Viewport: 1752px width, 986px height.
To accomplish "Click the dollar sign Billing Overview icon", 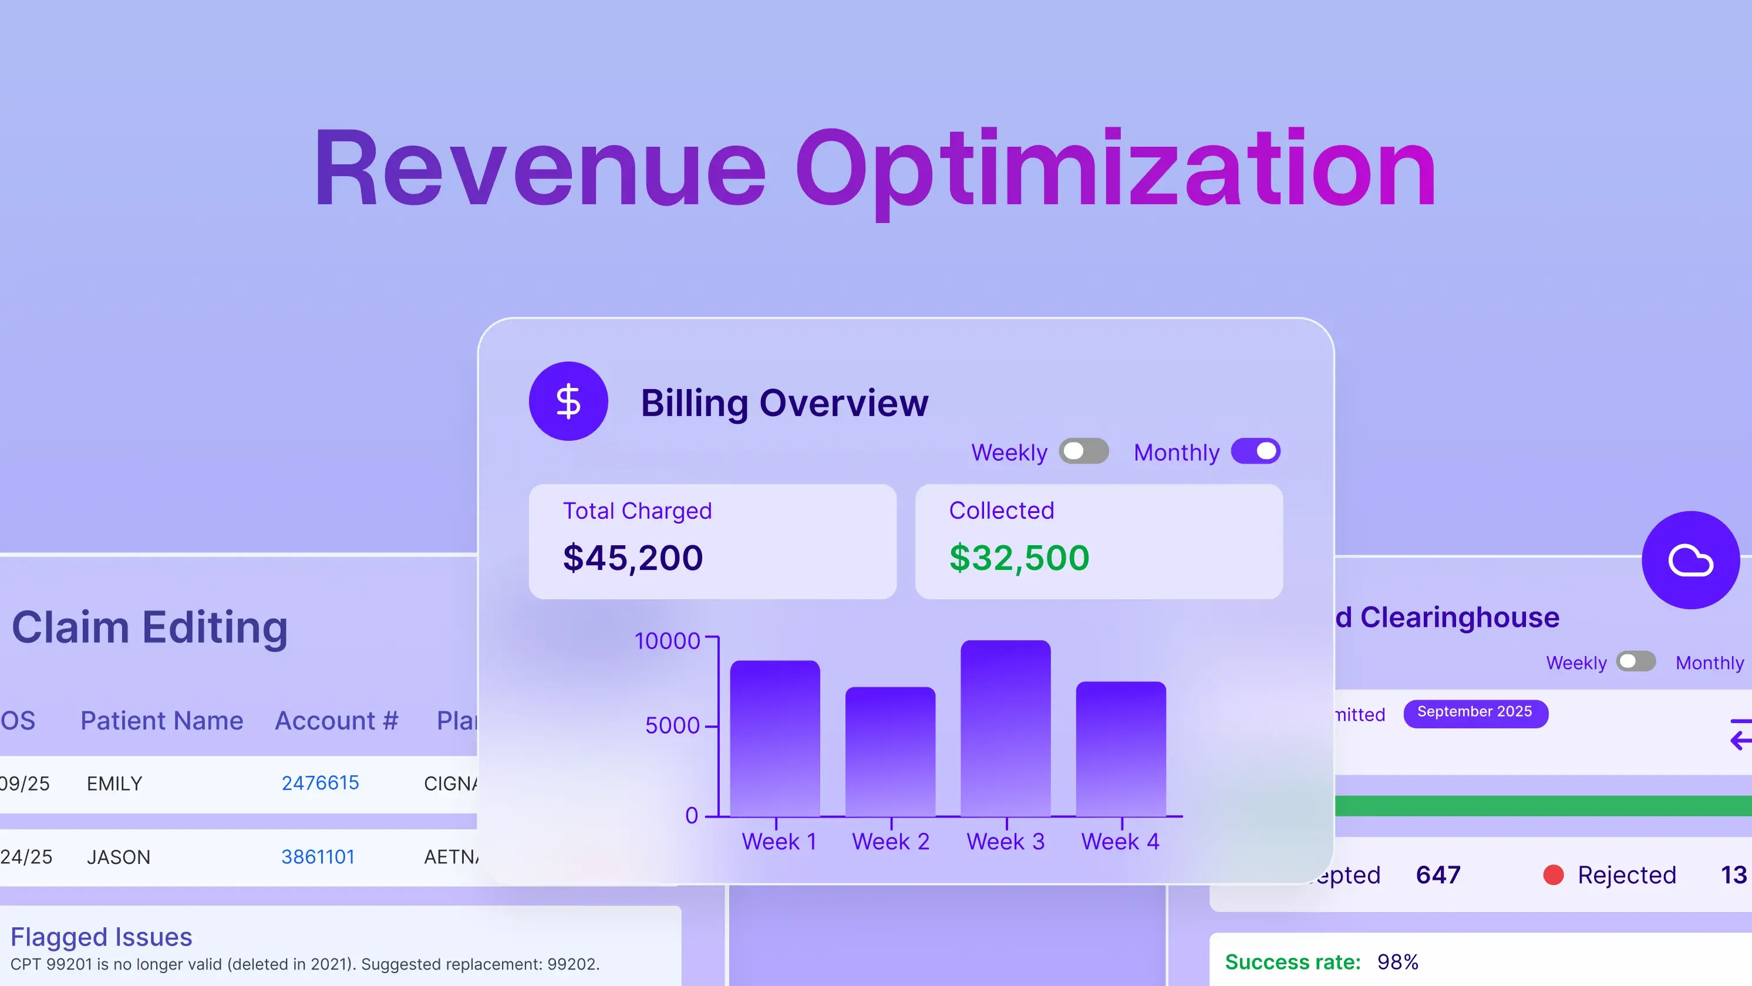I will pos(568,401).
